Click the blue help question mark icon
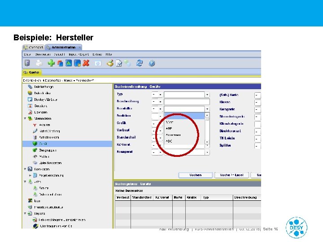 152,63
